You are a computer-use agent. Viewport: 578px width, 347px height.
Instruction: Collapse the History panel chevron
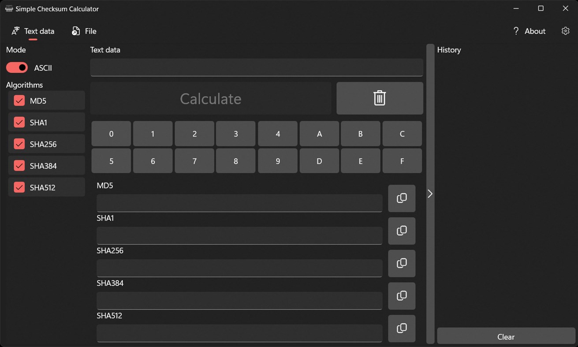(430, 194)
